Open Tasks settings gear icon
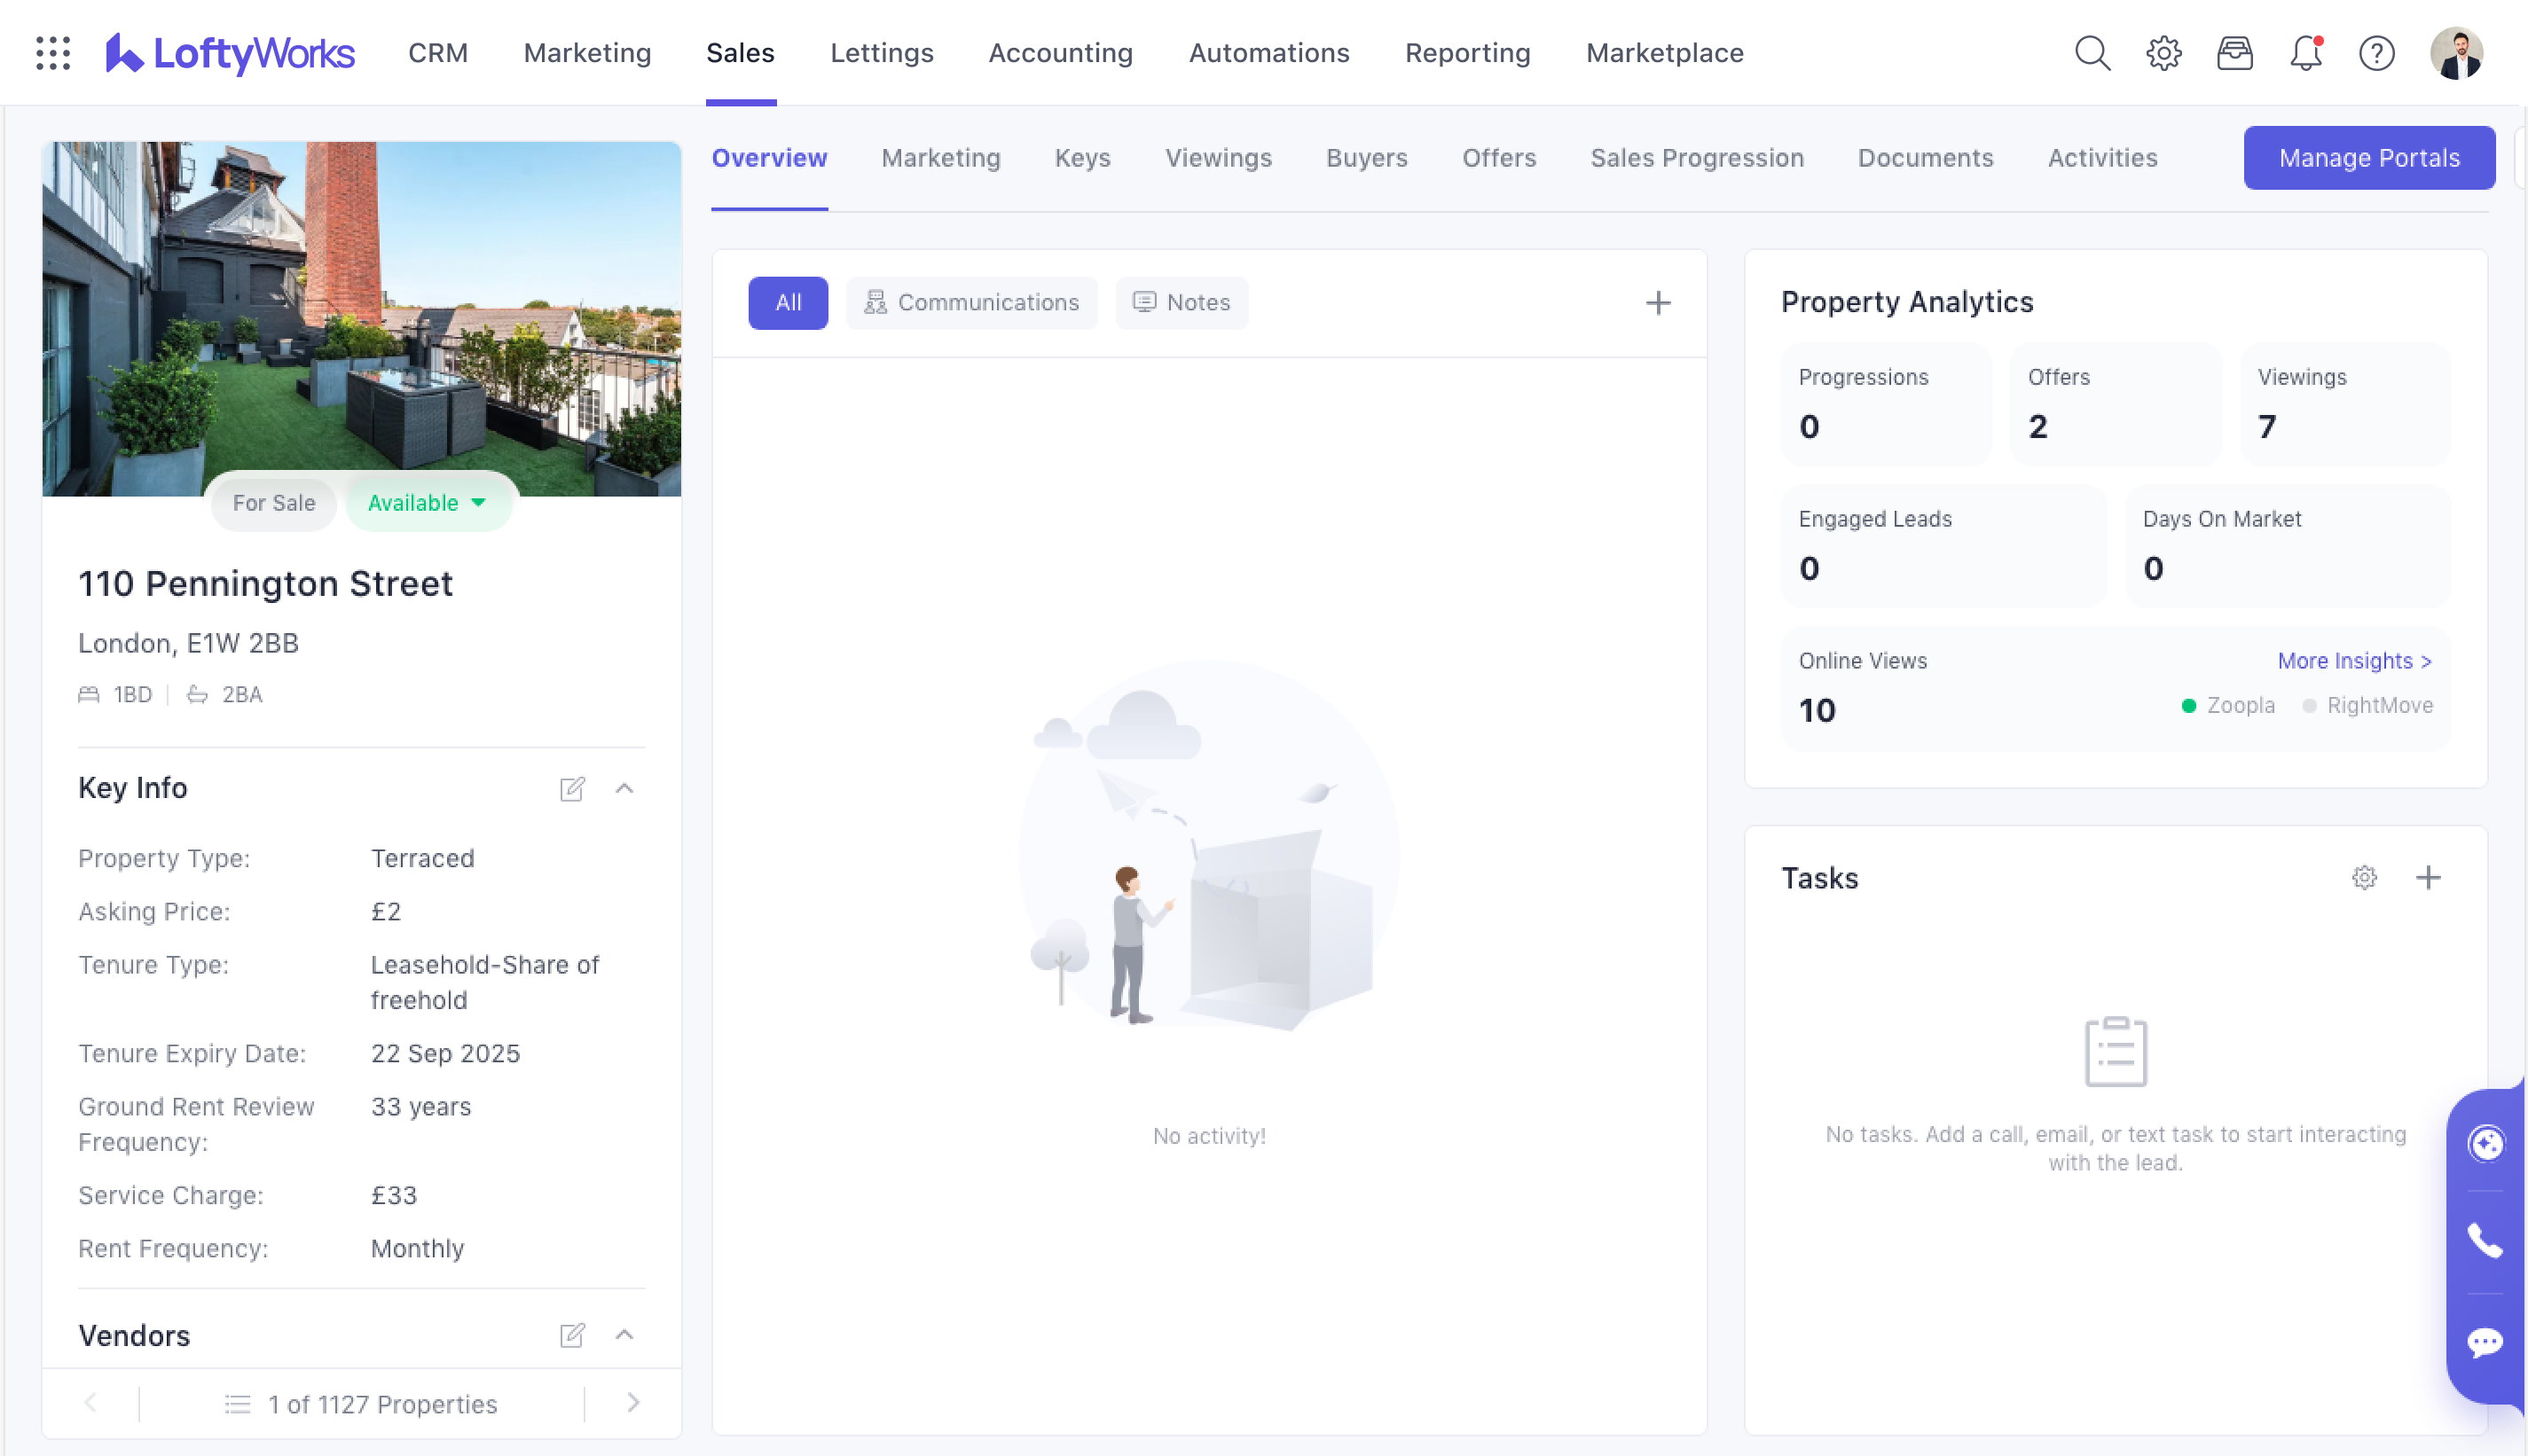Screen dimensions: 2528x1456 [2364, 878]
